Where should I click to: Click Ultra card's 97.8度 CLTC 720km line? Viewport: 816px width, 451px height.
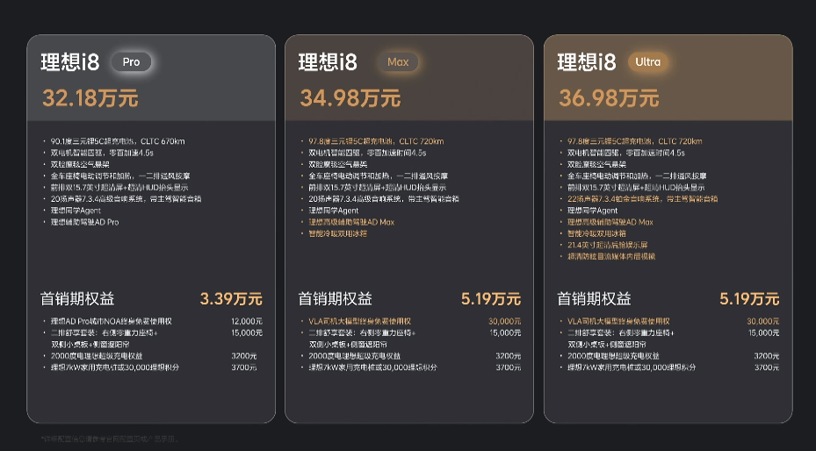635,141
